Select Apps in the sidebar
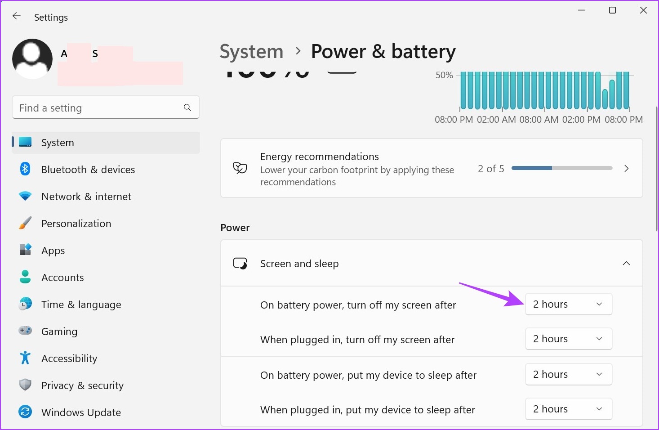The height and width of the screenshot is (430, 659). [106, 251]
